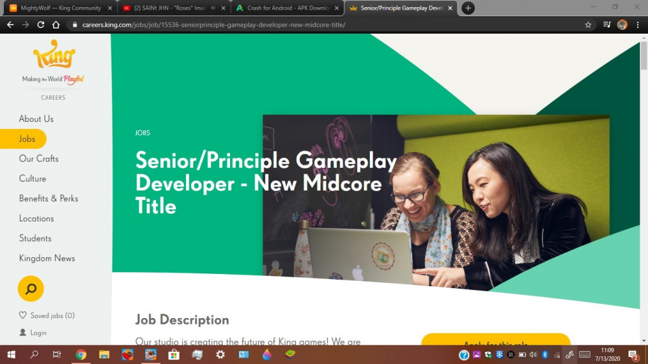This screenshot has height=364, width=648.
Task: Click the JOBS breadcrumb above the title
Action: [143, 133]
